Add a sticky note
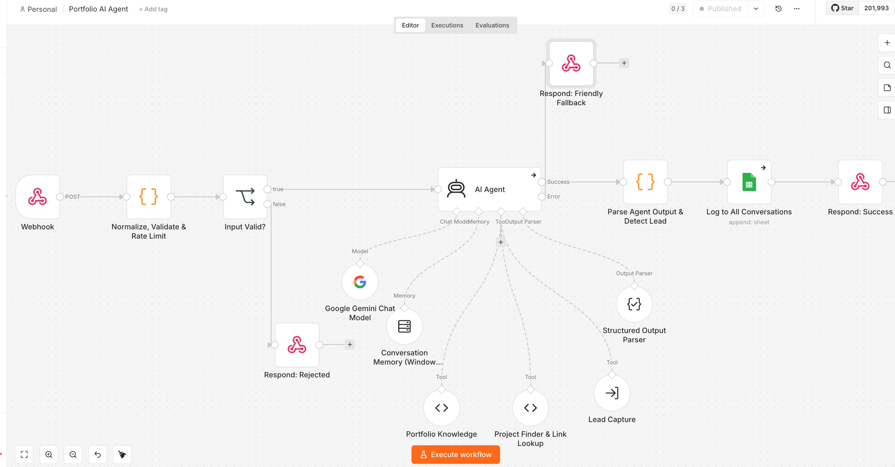 (887, 87)
